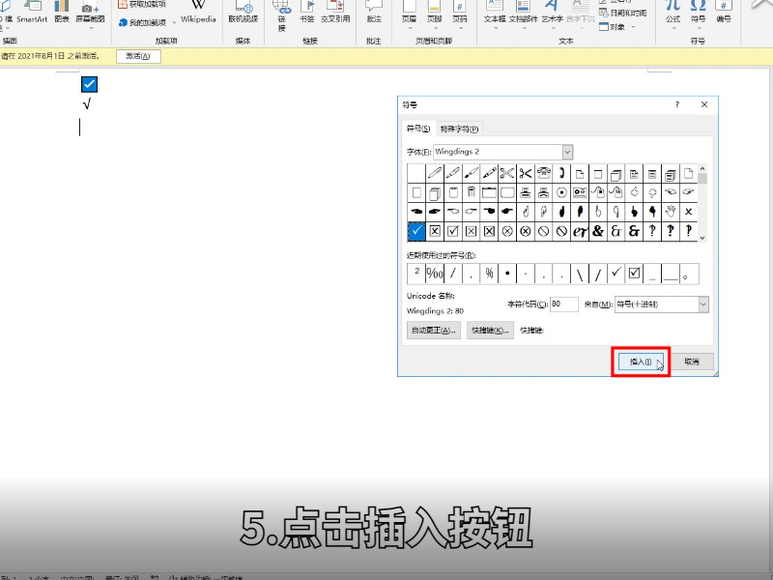Switch to the 符号(S) tab

418,129
